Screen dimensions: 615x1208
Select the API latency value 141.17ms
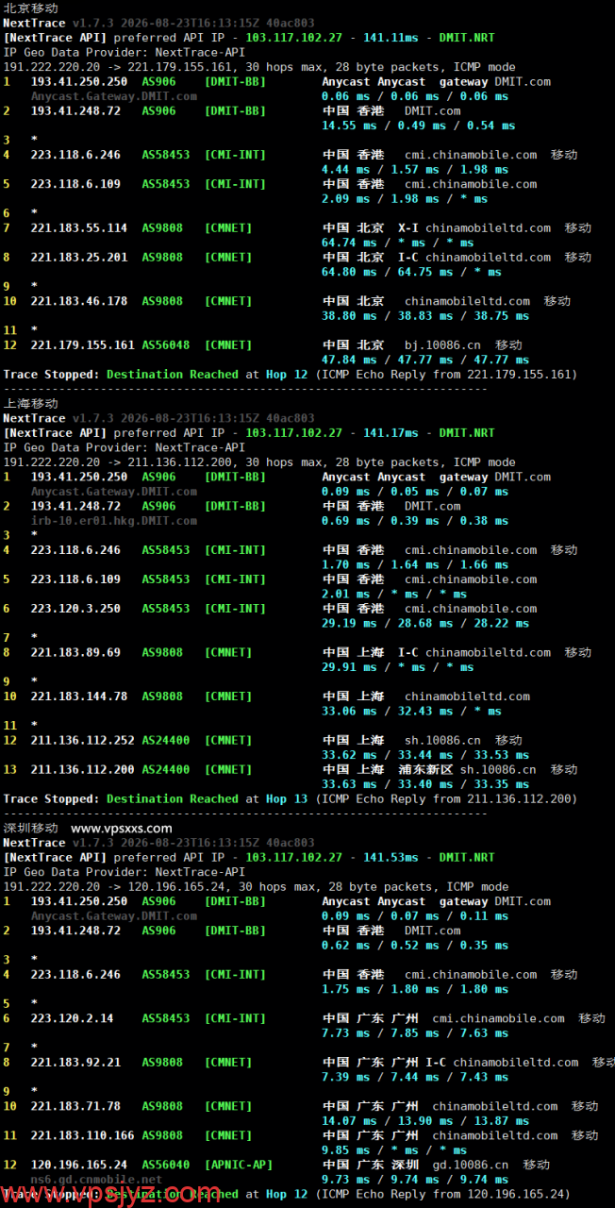pos(391,433)
